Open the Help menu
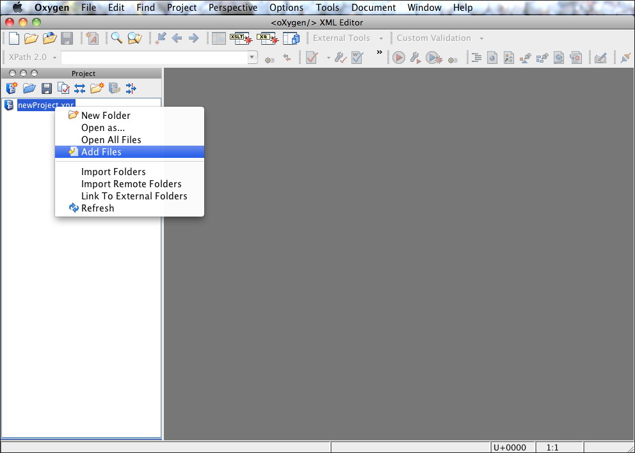Image resolution: width=635 pixels, height=453 pixels. [x=462, y=8]
